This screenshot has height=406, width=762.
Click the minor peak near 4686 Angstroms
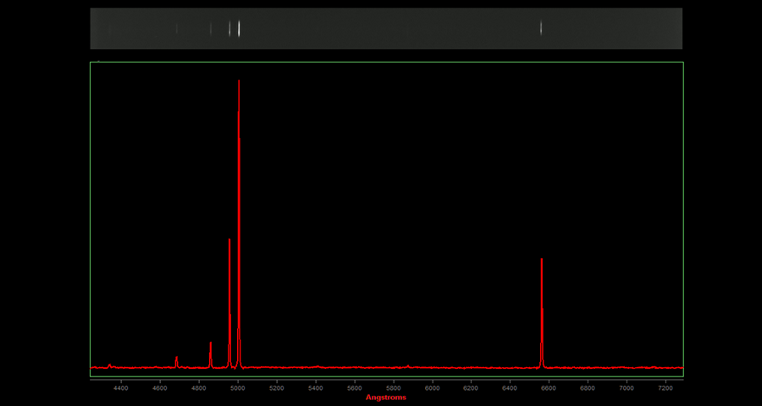point(176,361)
